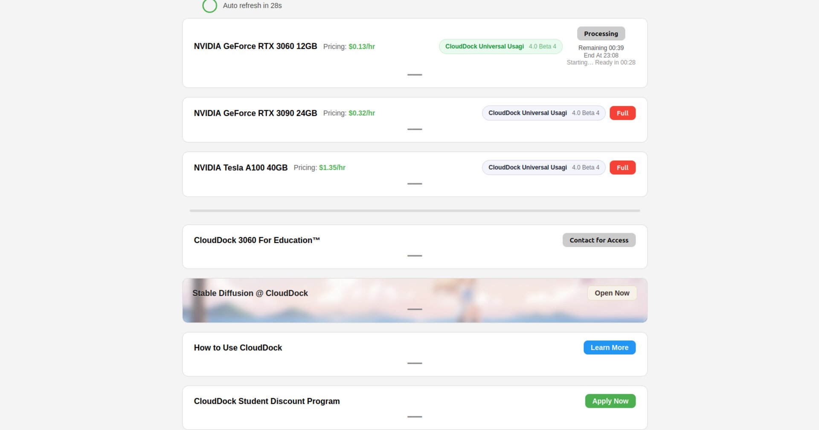Expand the How to Use CloudDock card
The height and width of the screenshot is (430, 819).
coord(415,363)
